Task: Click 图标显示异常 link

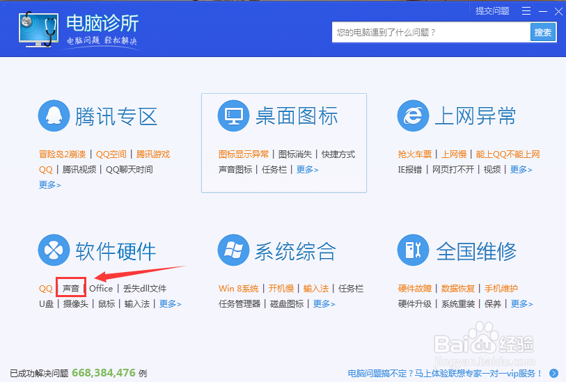Action: (244, 154)
